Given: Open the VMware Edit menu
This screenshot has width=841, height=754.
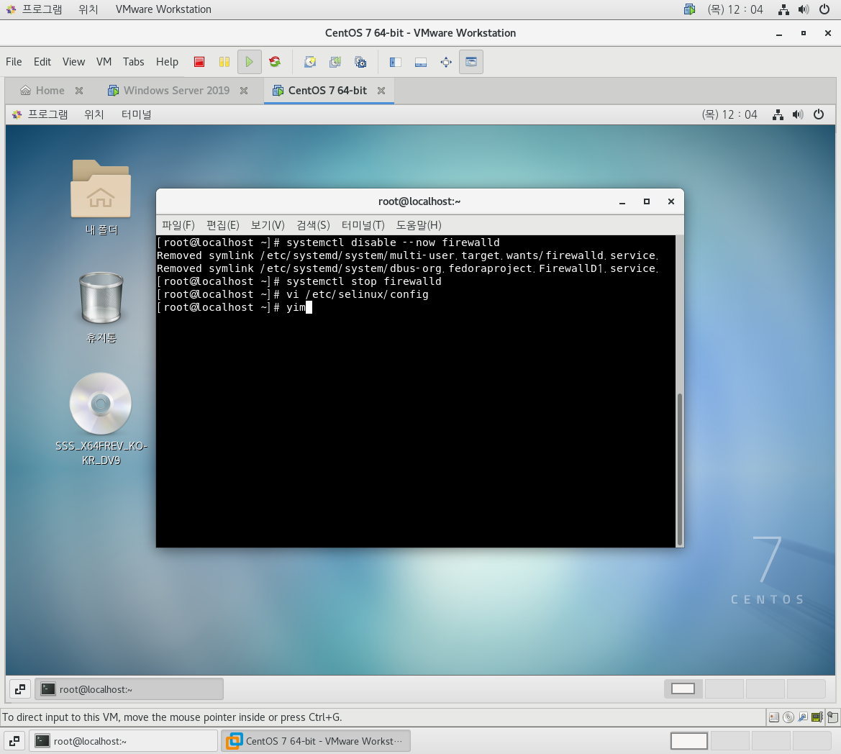Looking at the screenshot, I should [x=42, y=62].
